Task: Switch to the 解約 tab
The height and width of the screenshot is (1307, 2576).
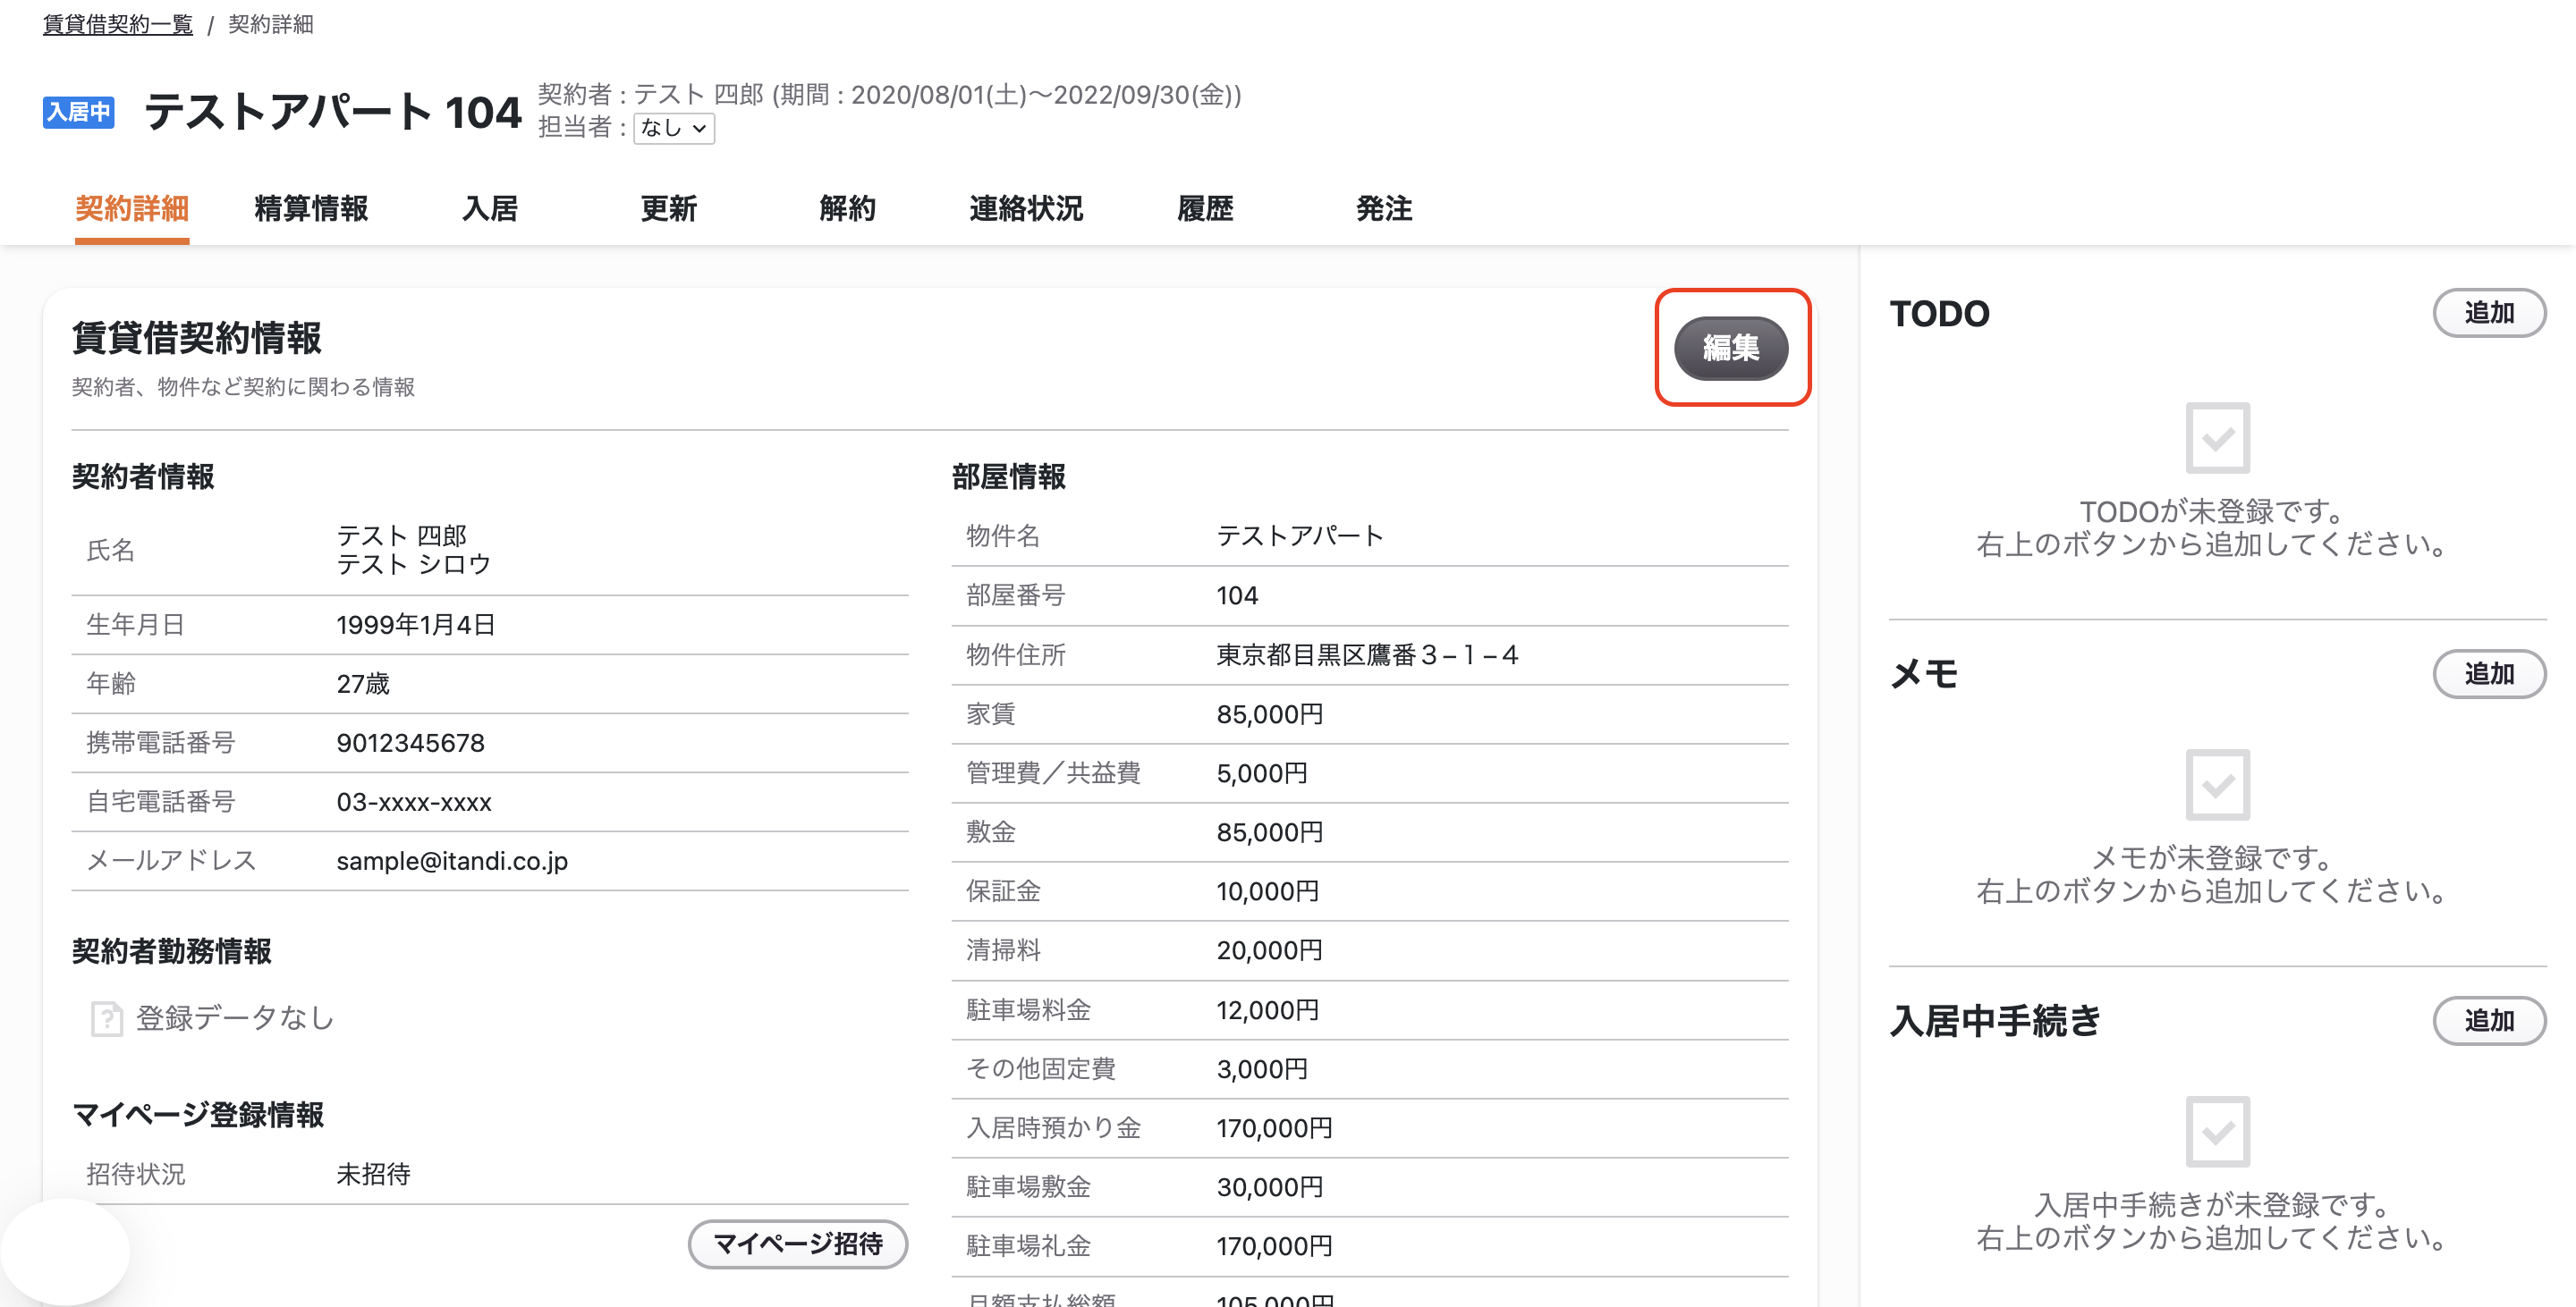Action: pyautogui.click(x=848, y=209)
